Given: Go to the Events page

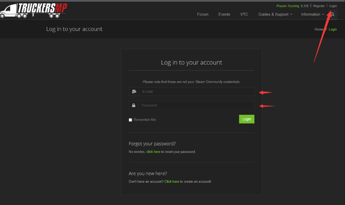Looking at the screenshot, I should 224,14.
